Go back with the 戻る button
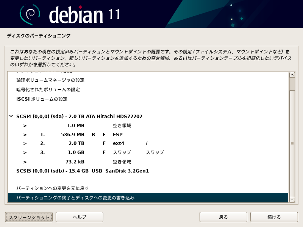The height and width of the screenshot is (227, 303). [223, 217]
